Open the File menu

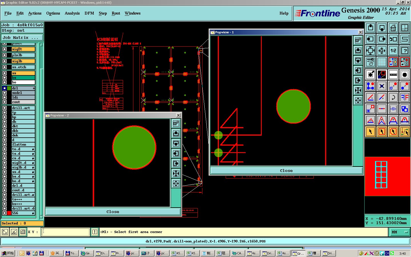[x=8, y=13]
